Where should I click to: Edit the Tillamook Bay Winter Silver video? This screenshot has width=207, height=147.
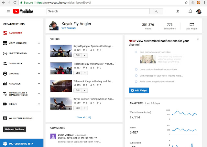pyautogui.click(x=78, y=73)
